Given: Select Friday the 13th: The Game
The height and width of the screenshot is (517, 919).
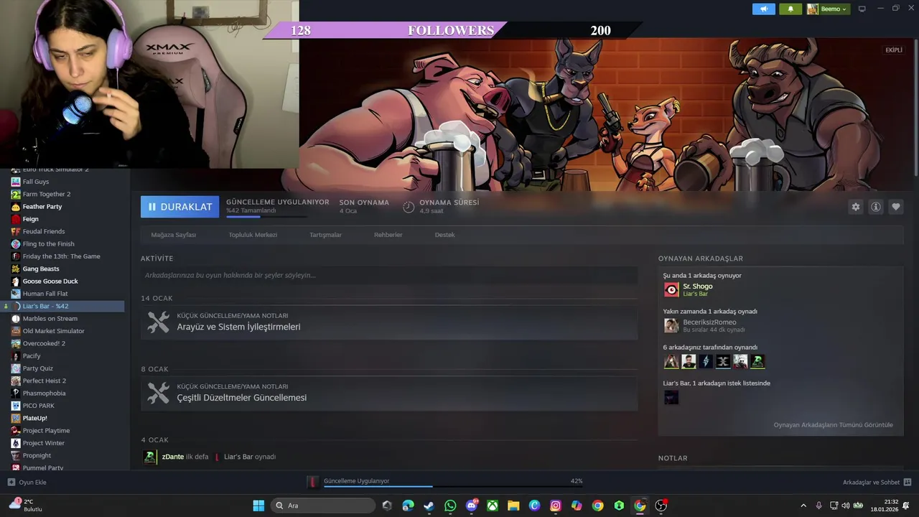Looking at the screenshot, I should point(62,256).
